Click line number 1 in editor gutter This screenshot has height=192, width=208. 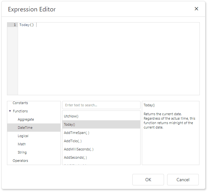pyautogui.click(x=14, y=25)
